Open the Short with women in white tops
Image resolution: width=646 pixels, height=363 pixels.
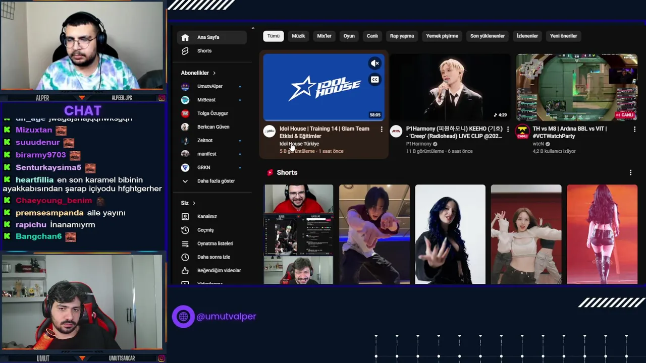pos(526,234)
